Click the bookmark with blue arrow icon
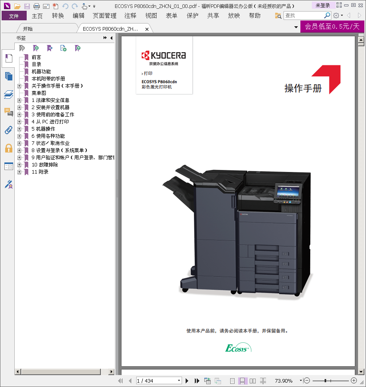The height and width of the screenshot is (387, 366). 50,48
